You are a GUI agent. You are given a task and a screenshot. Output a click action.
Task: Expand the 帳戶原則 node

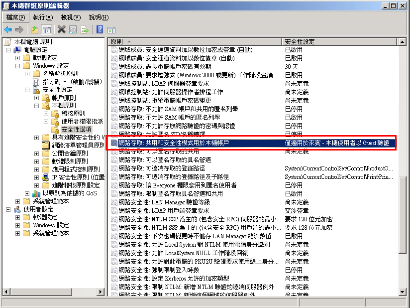(37, 98)
